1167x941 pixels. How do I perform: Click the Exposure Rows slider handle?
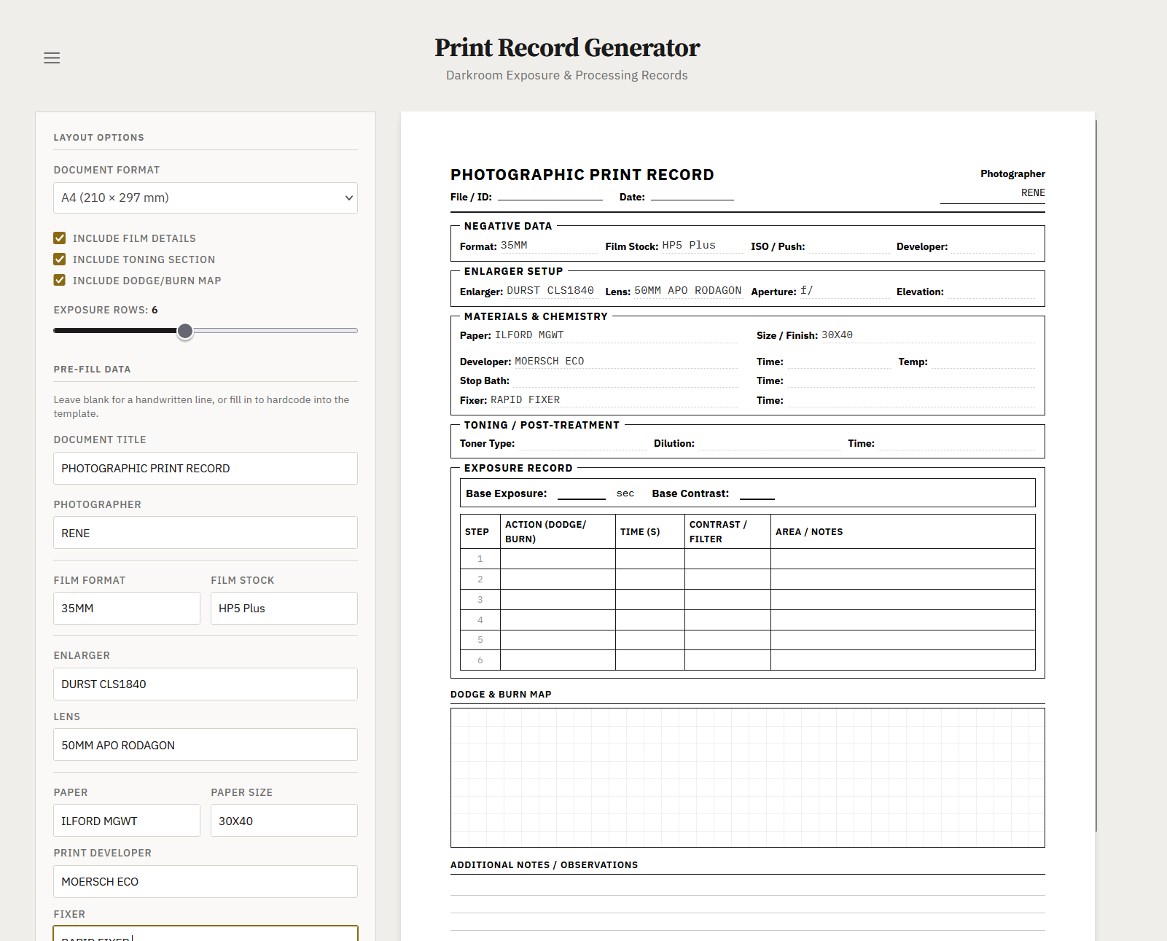pyautogui.click(x=185, y=331)
